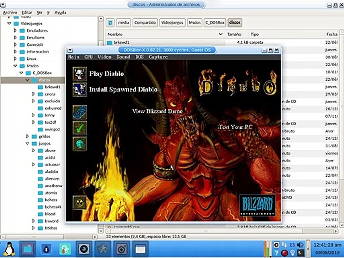Open DOSBox-X Video menu
Screen dimensions: 344x258
[105, 57]
